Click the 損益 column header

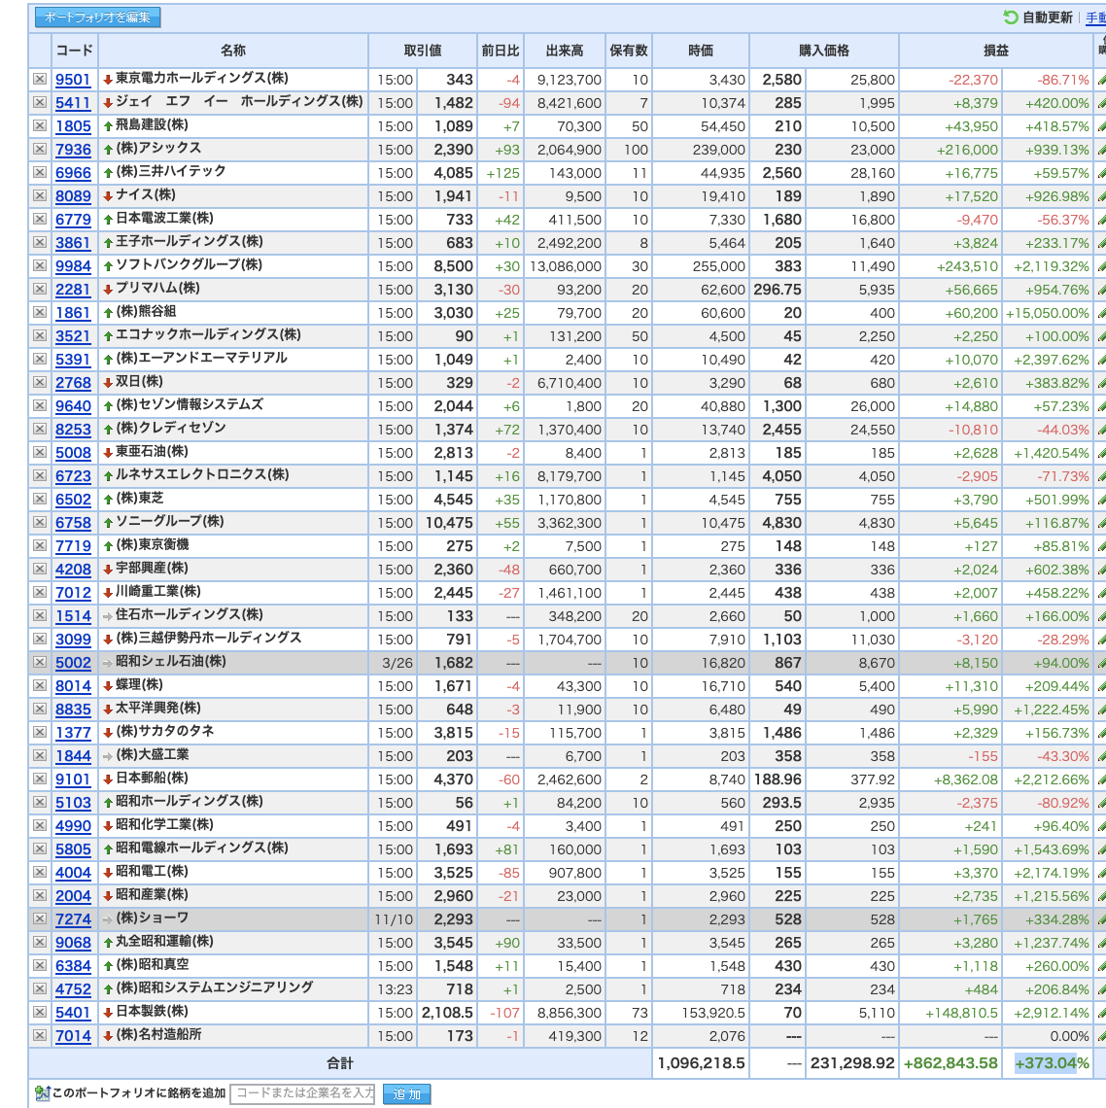pos(996,51)
